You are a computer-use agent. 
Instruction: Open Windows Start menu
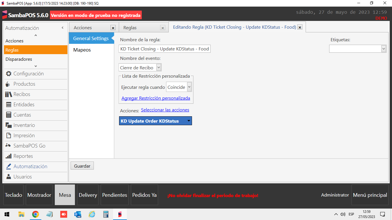point(7,214)
